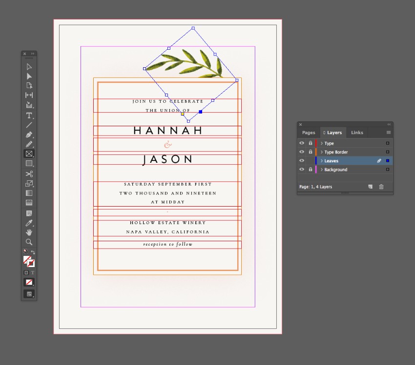Select the Page tool
The image size is (415, 365).
[x=29, y=86]
